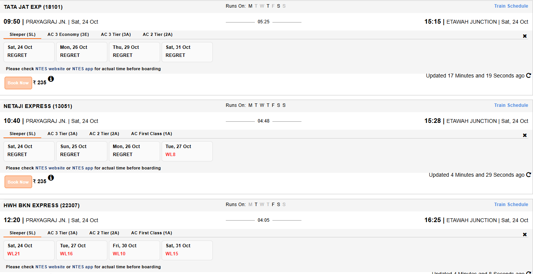The image size is (533, 274).
Task: Close the HWH BKN EXPRESS availability panel
Action: [x=525, y=235]
